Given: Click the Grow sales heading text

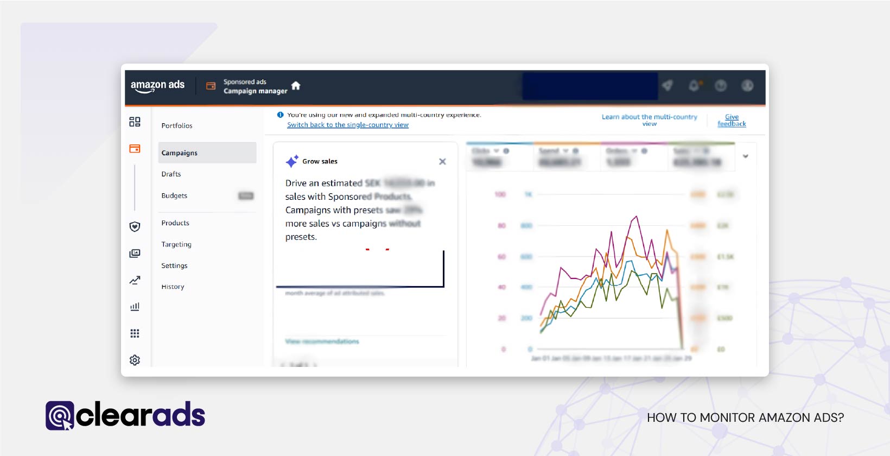Looking at the screenshot, I should pyautogui.click(x=320, y=161).
